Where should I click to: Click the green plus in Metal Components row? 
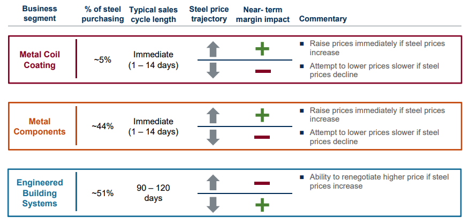262,115
